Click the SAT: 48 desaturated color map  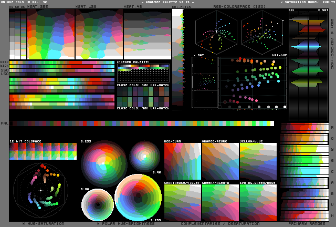coord(148,34)
